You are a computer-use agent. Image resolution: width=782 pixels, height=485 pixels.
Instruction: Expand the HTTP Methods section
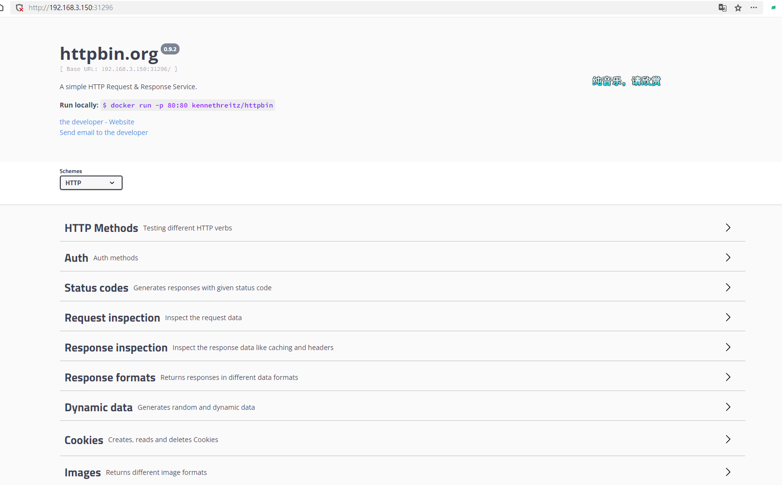(x=101, y=228)
